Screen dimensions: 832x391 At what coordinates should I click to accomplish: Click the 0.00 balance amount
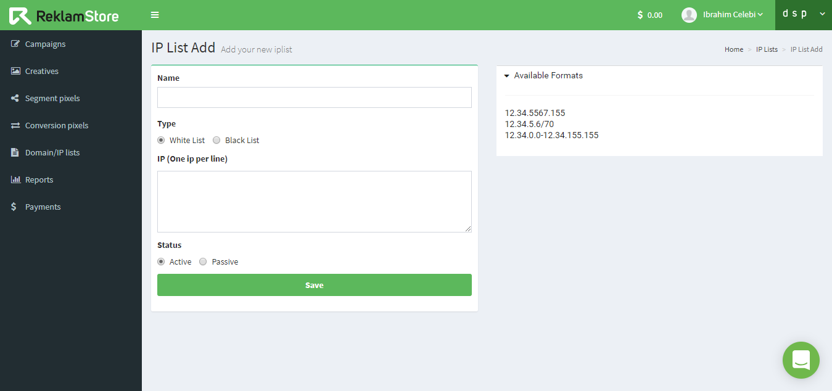coord(655,15)
